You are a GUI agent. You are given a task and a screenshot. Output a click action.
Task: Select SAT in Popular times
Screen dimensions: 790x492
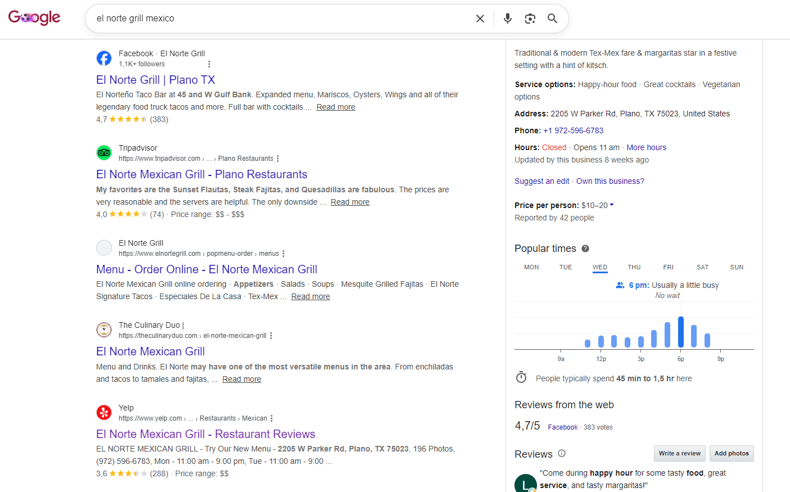(703, 267)
